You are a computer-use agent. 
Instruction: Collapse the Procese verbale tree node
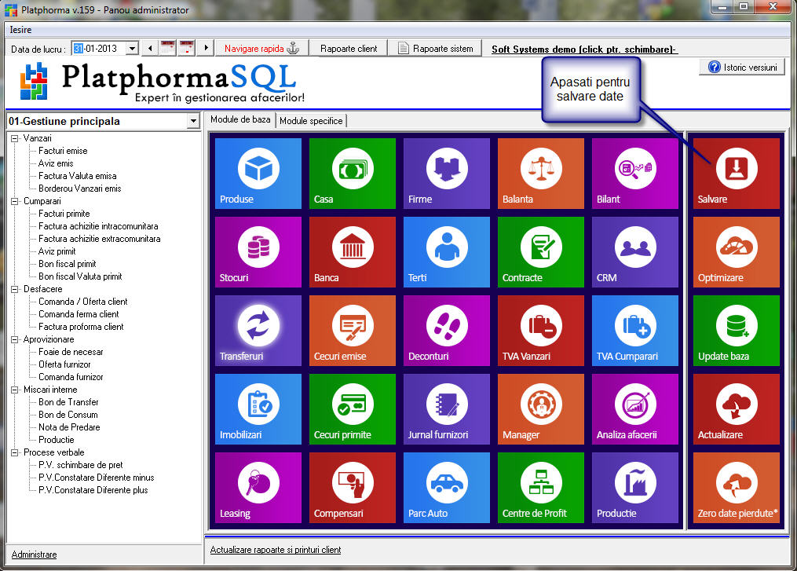click(15, 452)
